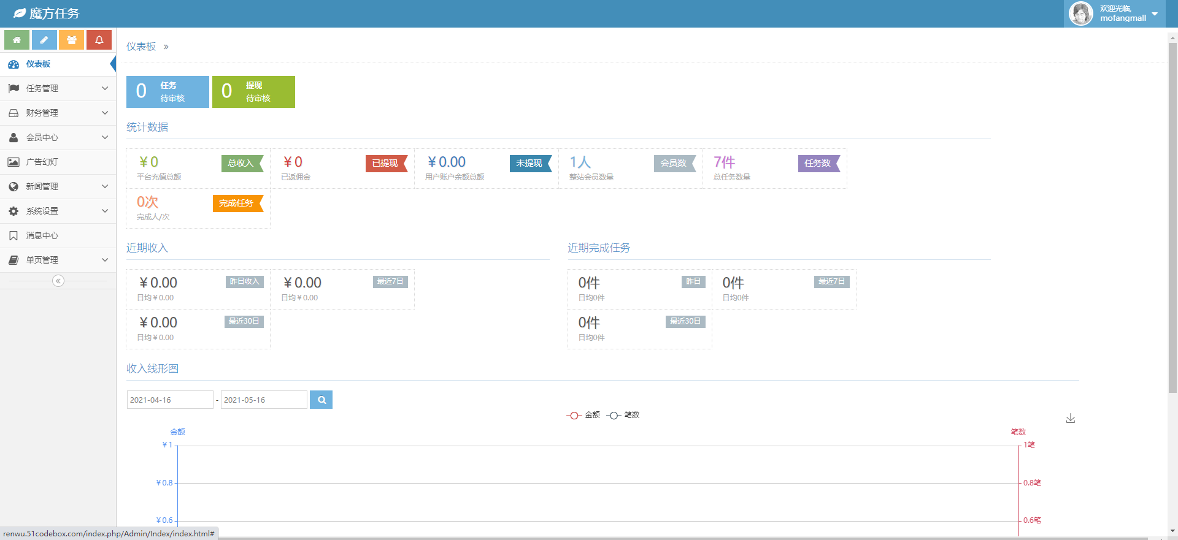Click the orange users group icon
The height and width of the screenshot is (540, 1178).
(72, 40)
